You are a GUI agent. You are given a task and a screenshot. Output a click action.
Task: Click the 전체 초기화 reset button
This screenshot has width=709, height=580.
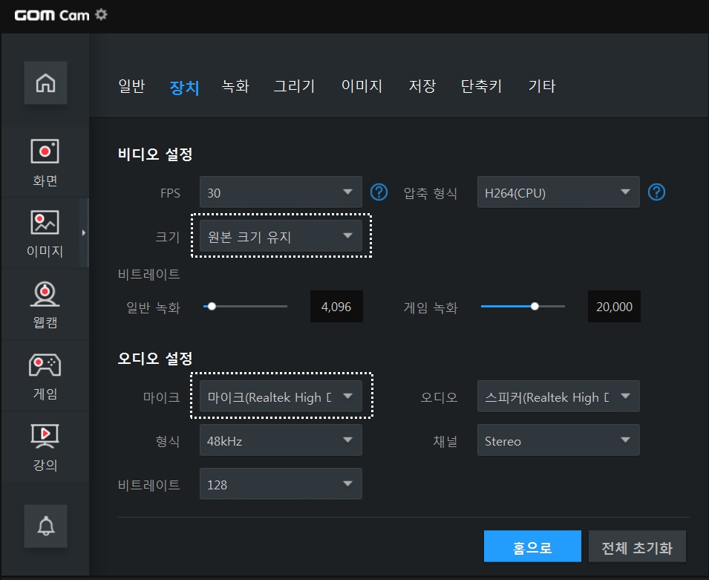click(637, 547)
